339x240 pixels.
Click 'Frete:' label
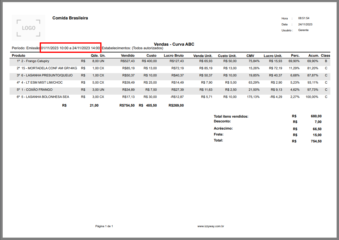click(218, 135)
